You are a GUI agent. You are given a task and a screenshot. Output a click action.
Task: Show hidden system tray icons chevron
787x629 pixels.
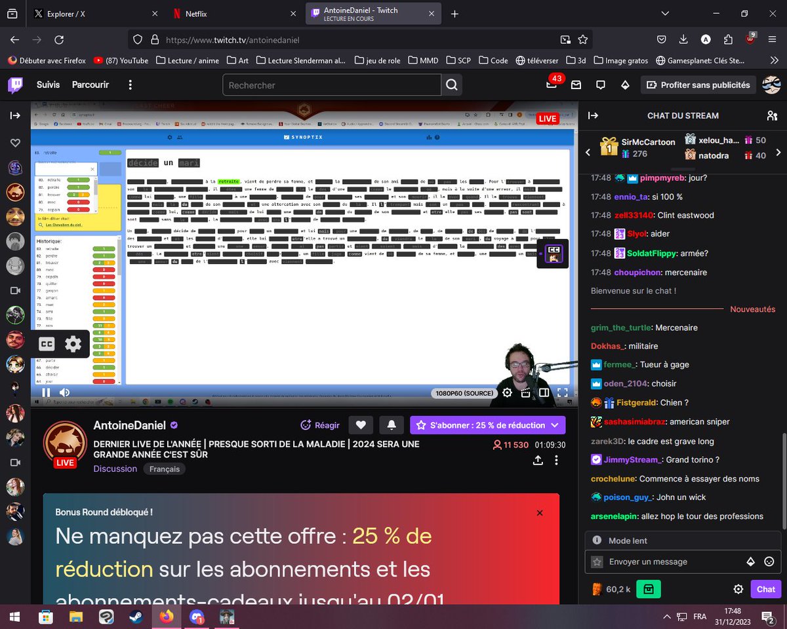click(x=667, y=617)
